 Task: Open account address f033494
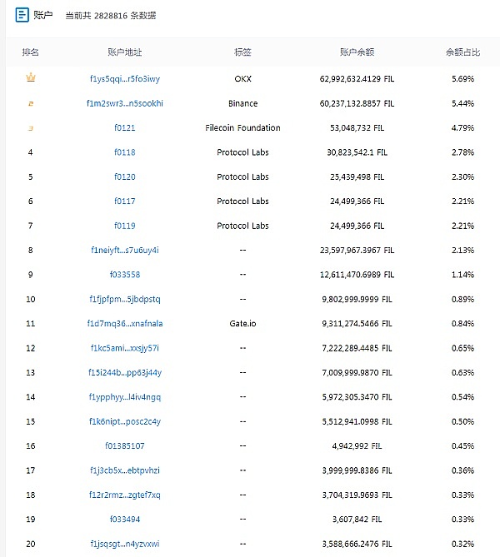click(125, 519)
